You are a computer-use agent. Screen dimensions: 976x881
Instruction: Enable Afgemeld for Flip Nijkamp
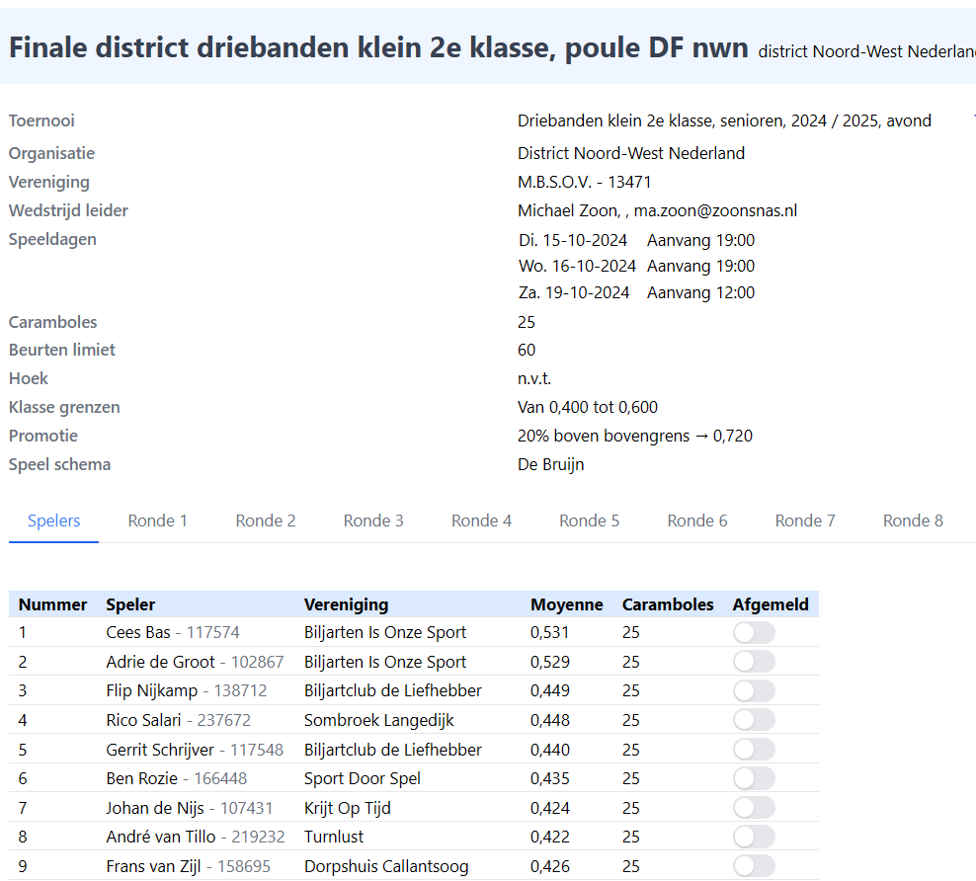tap(754, 691)
